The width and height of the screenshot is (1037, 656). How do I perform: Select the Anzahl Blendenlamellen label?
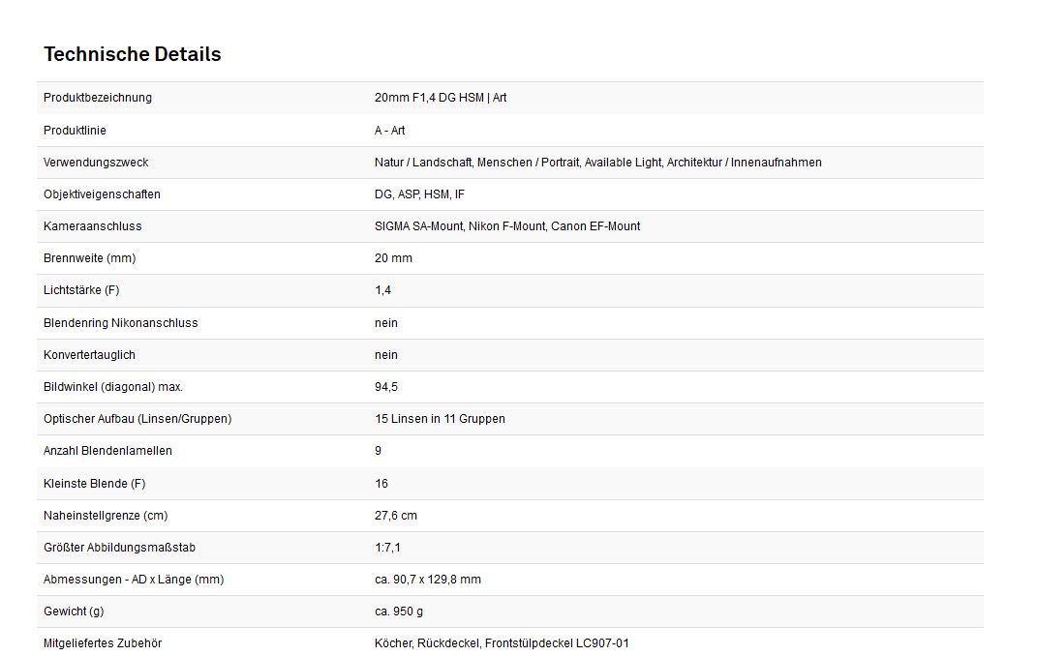(x=107, y=451)
